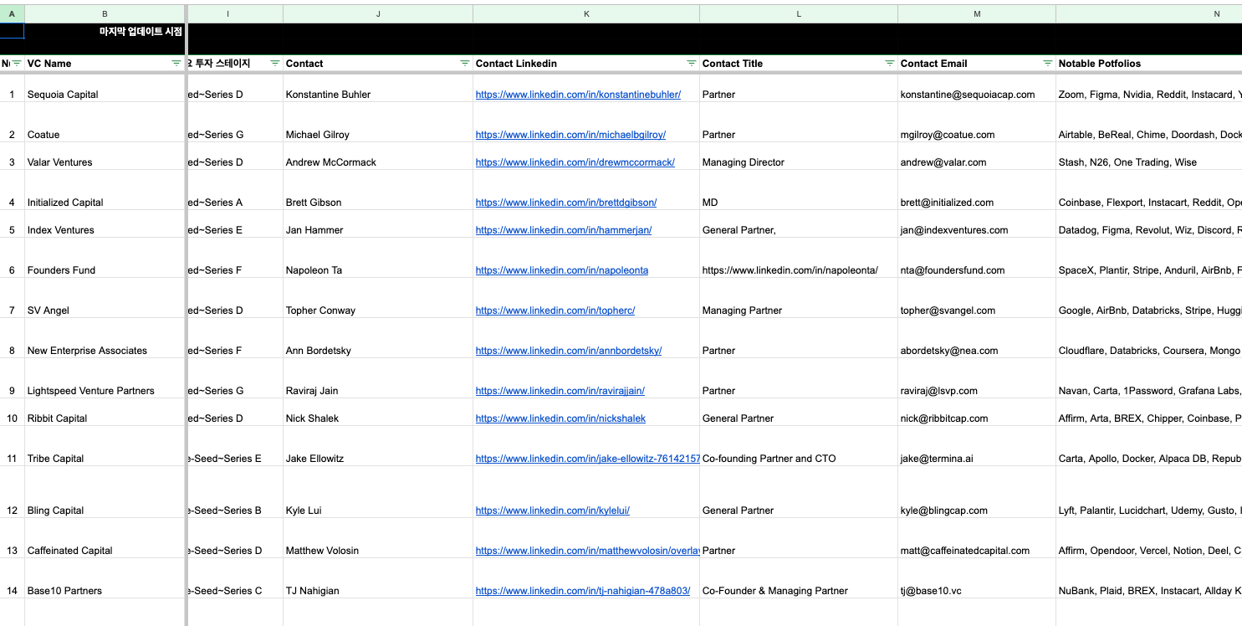Open the VC Name column filter
The height and width of the screenshot is (626, 1242).
click(x=176, y=64)
